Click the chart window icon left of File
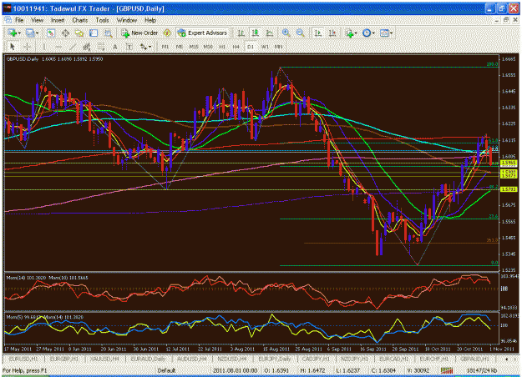The height and width of the screenshot is (377, 522). tap(8, 20)
